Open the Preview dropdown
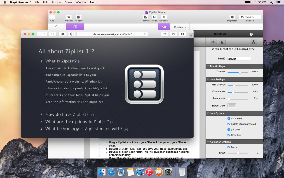284x178 pixels. tap(180, 27)
